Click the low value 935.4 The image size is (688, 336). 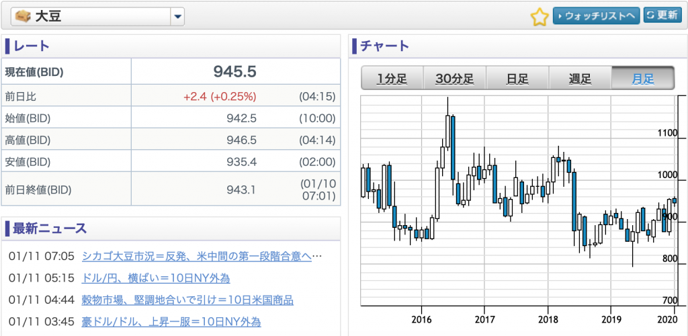pyautogui.click(x=242, y=163)
